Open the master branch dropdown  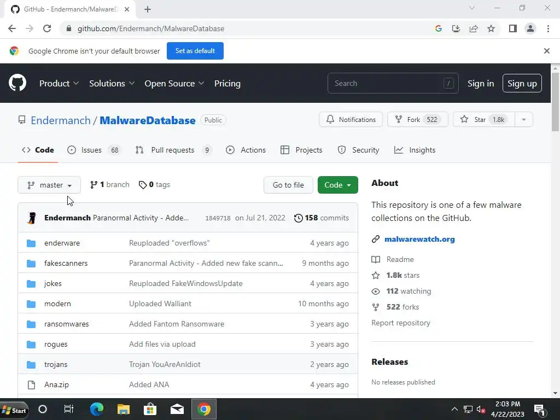(x=49, y=185)
